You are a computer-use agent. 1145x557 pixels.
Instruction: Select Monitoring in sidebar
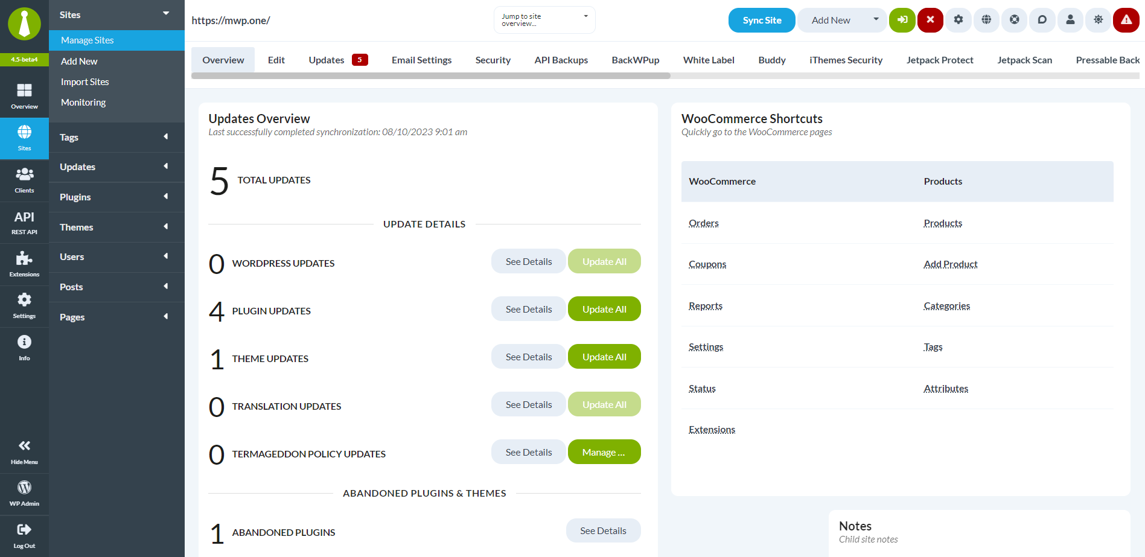tap(83, 102)
